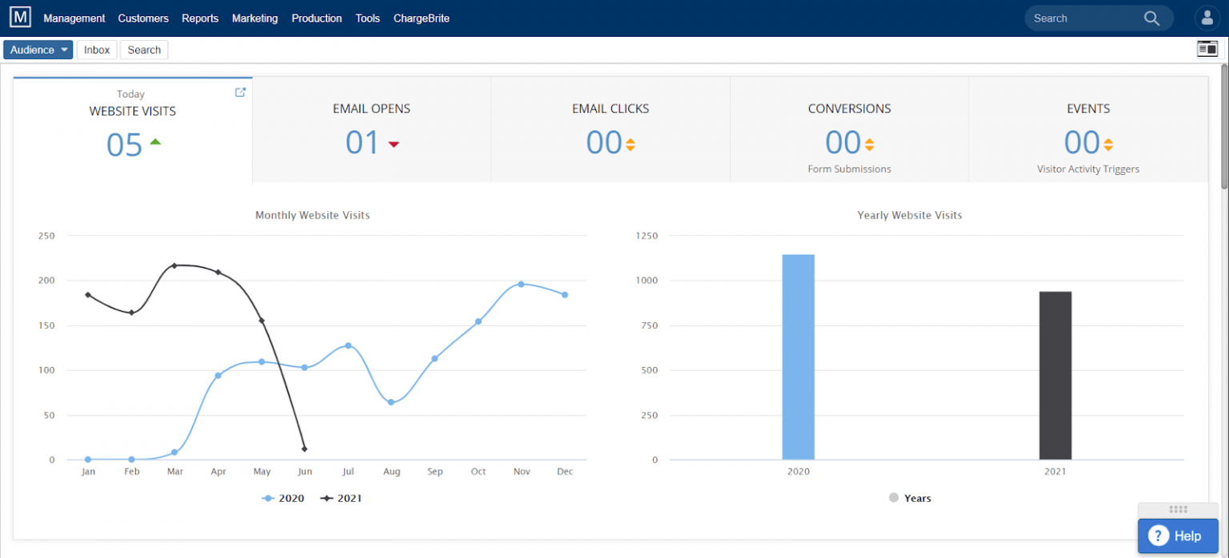Switch to the Inbox tab

point(96,49)
